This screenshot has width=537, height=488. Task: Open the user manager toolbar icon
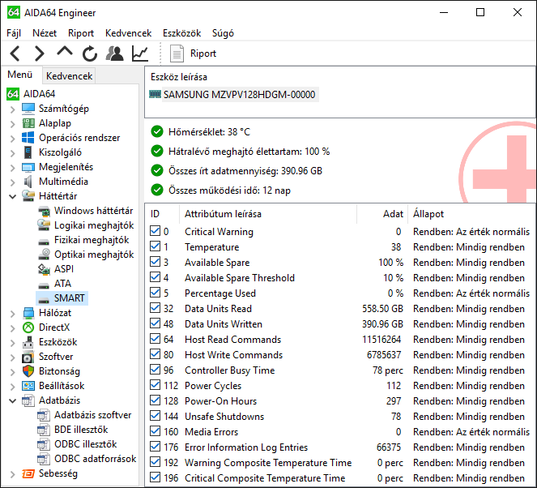[115, 54]
